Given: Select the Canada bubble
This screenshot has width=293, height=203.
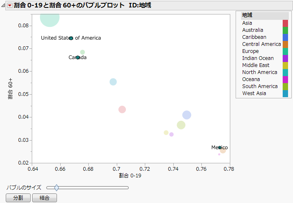Looking at the screenshot, I should (x=78, y=57).
